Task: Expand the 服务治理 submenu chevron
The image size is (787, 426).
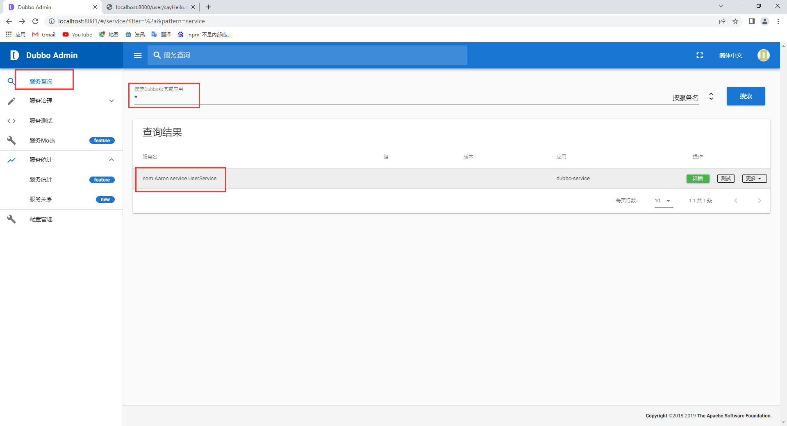Action: 111,101
